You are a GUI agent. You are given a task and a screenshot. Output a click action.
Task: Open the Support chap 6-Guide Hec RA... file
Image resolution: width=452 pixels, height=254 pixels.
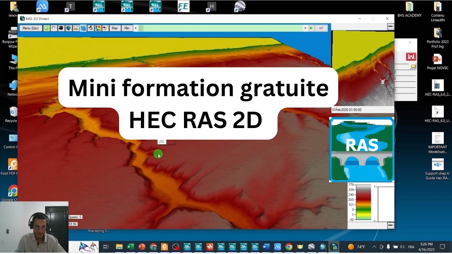[x=438, y=169]
